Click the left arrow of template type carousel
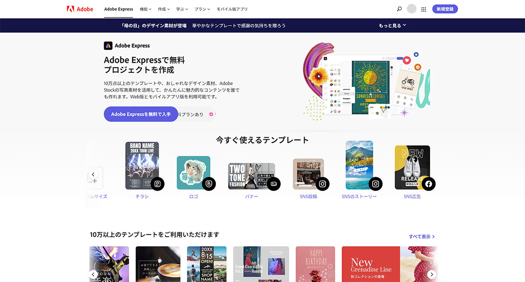Viewport: 525px width, 282px height. 93,174
